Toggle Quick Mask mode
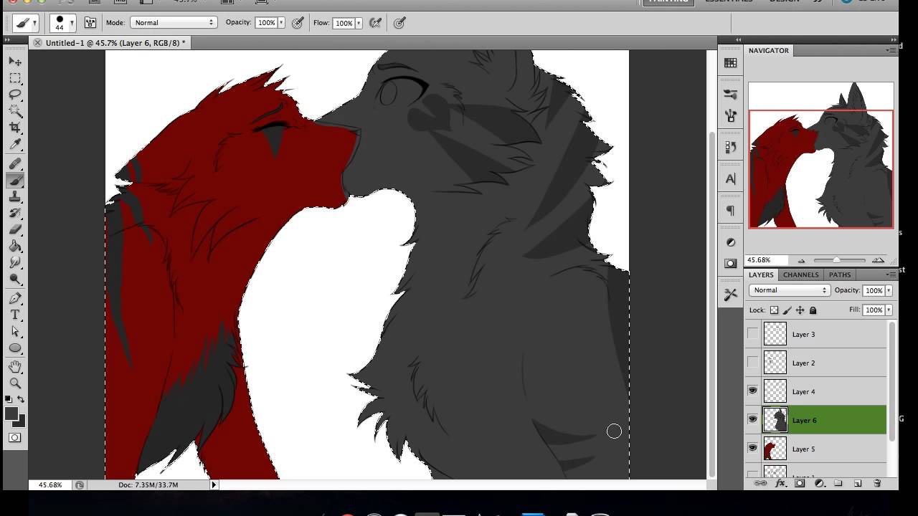 pos(15,437)
